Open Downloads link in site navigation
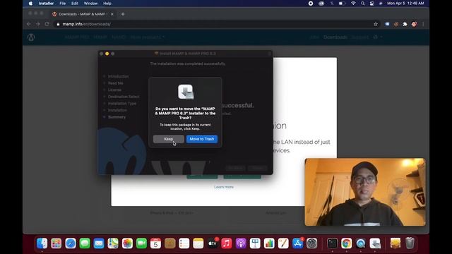The height and width of the screenshot is (254, 452). click(335, 37)
